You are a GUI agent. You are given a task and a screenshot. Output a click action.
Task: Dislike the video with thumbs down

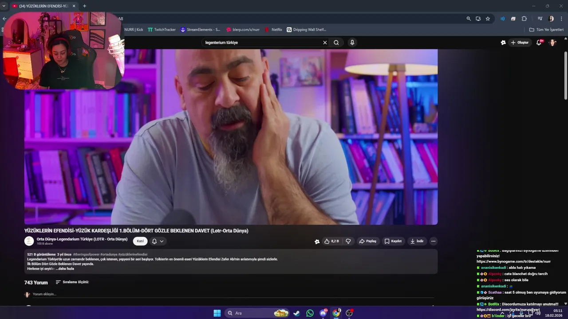(x=348, y=241)
